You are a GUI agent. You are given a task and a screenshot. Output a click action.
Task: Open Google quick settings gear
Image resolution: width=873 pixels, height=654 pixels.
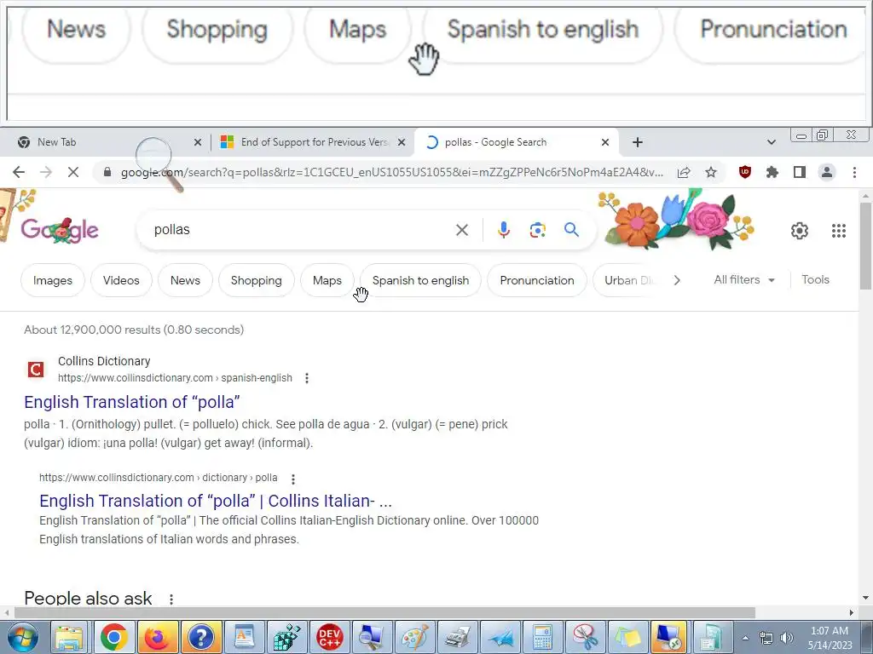(x=800, y=230)
